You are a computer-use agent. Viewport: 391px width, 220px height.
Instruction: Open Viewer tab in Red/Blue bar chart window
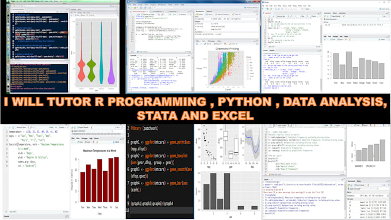tap(346, 36)
